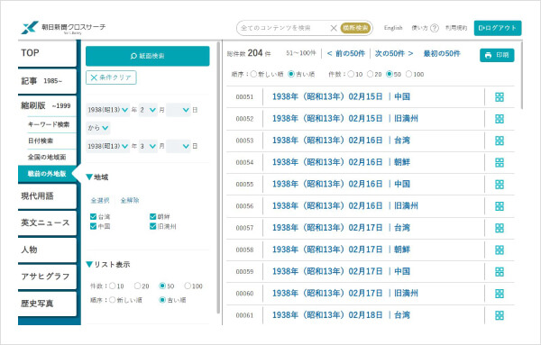Image resolution: width=541 pixels, height=345 pixels.
Task: Open grid view icon for row 00060
Action: pos(500,294)
